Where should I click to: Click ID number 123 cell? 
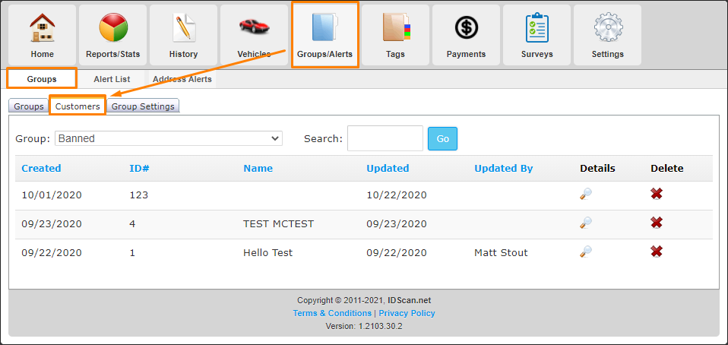click(139, 195)
